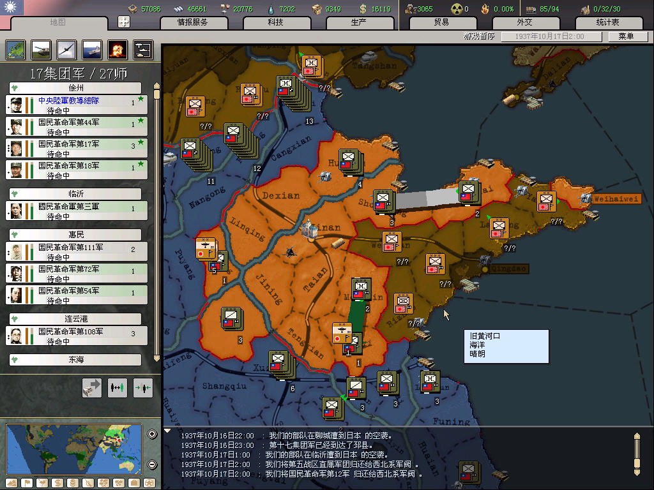Switch to star globe map mode
654x490 pixels.
[x=149, y=483]
